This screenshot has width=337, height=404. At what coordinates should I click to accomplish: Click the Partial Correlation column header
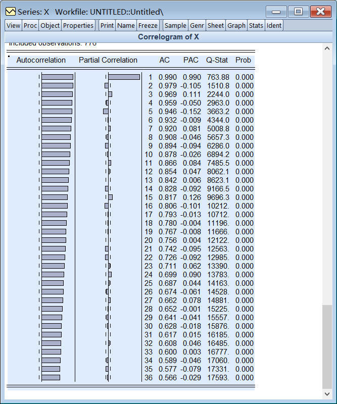pyautogui.click(x=108, y=60)
